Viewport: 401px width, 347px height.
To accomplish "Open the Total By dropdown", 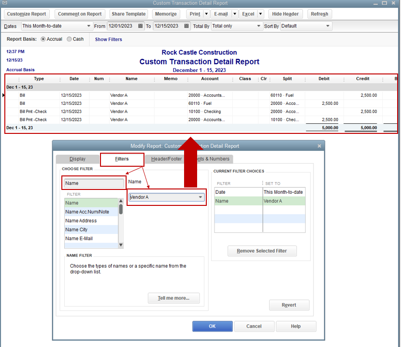I will click(258, 26).
